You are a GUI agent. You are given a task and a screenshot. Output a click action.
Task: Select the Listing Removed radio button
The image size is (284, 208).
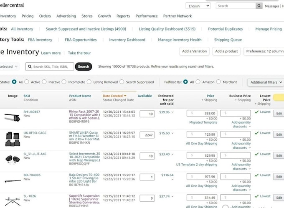click(89, 82)
